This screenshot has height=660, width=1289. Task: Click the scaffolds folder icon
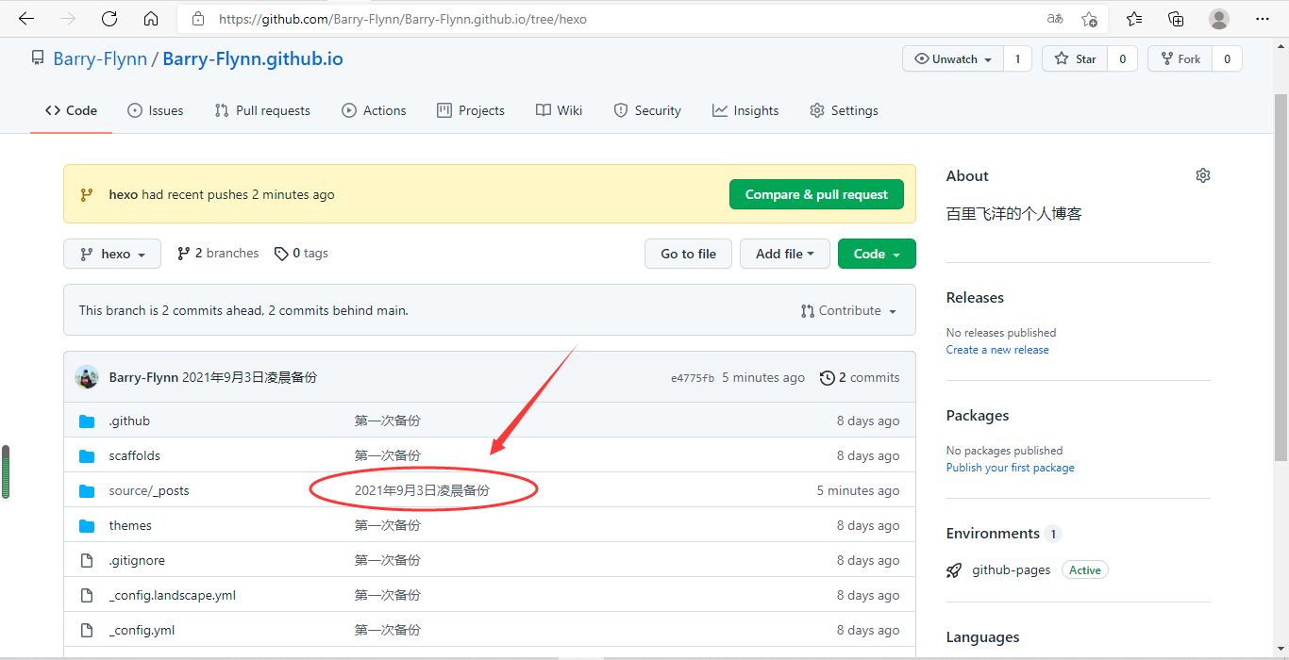87,456
